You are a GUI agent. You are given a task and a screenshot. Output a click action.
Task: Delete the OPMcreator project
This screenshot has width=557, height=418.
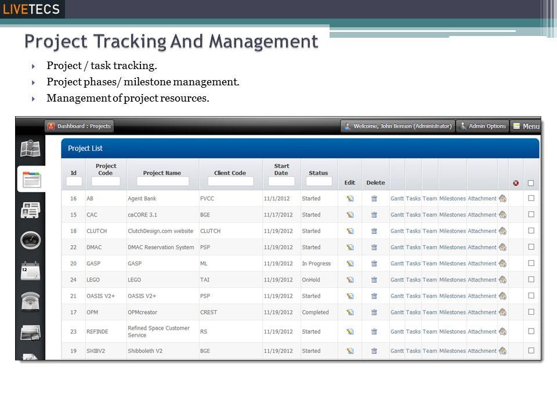(374, 312)
